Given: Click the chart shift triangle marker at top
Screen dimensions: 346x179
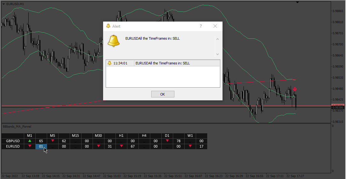Looking at the screenshot, I should pos(297,2).
